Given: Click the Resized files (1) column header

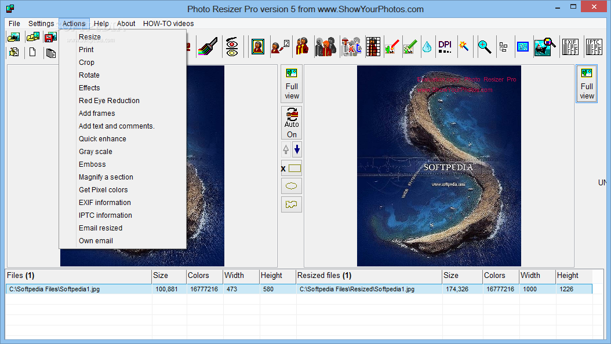Looking at the screenshot, I should pyautogui.click(x=369, y=276).
